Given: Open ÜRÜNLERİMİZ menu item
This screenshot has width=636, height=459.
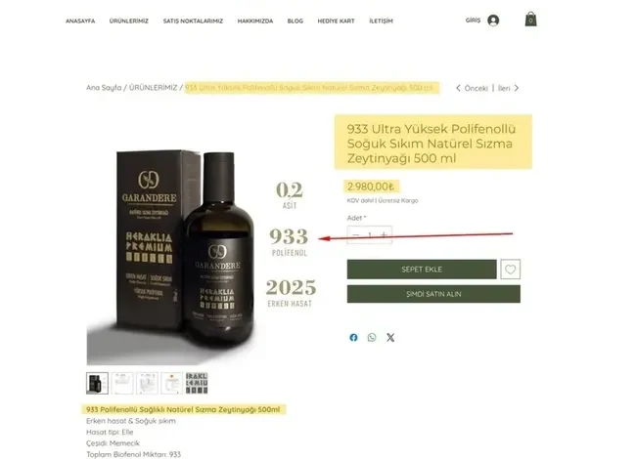Looking at the screenshot, I should (x=128, y=21).
